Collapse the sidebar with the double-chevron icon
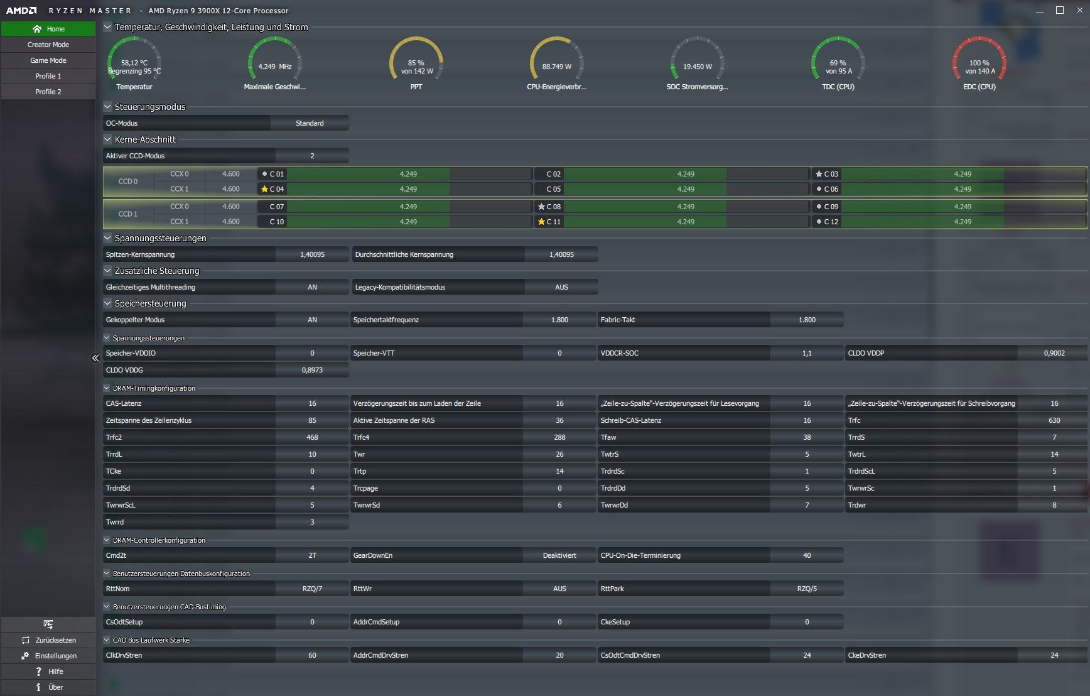This screenshot has width=1090, height=696. click(x=95, y=358)
